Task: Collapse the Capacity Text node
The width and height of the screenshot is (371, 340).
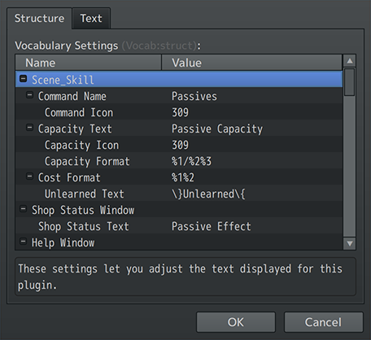Action: click(x=29, y=128)
